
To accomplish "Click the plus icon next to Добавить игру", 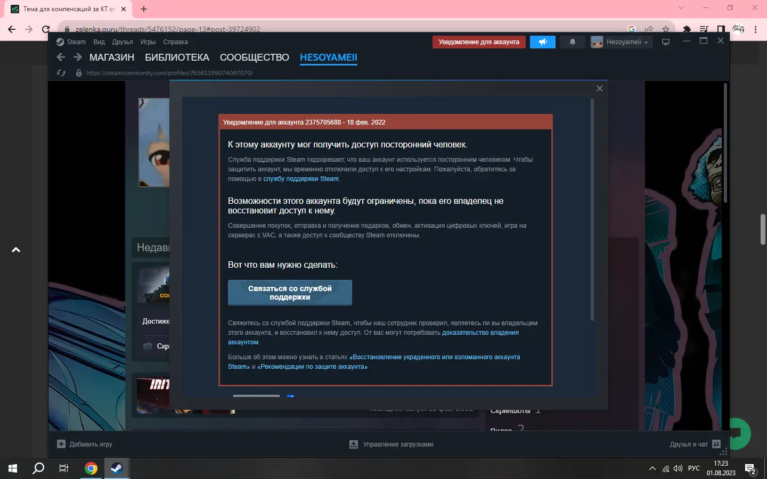I will [61, 444].
